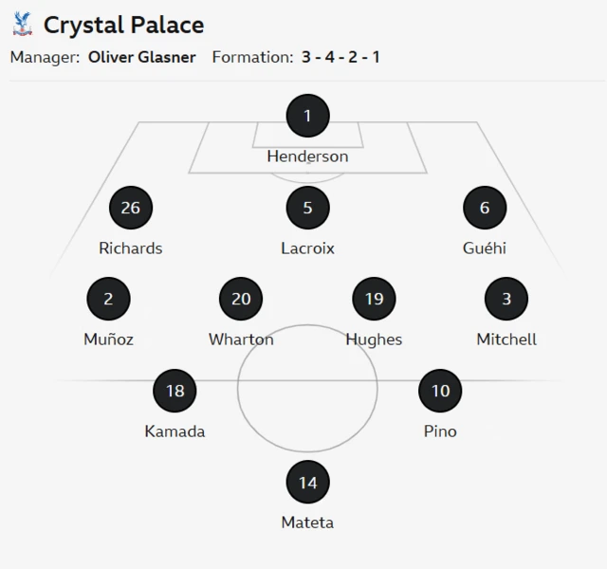Click Guéhi's number 6 circle
This screenshot has height=569, width=607.
coord(485,208)
